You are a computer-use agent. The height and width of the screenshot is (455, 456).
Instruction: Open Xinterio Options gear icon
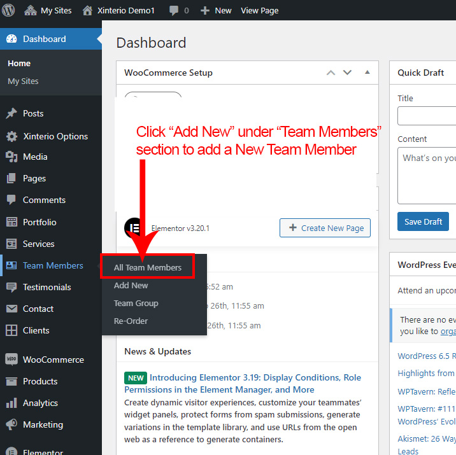(x=11, y=136)
